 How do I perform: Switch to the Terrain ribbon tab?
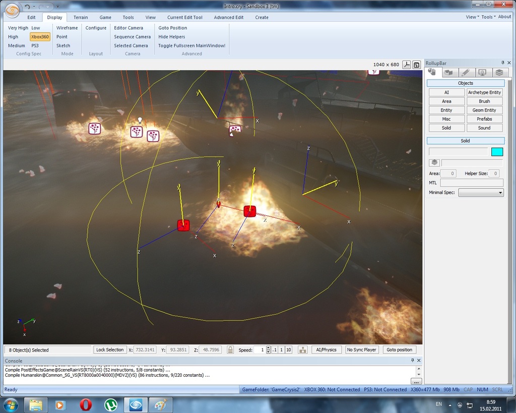coord(81,18)
